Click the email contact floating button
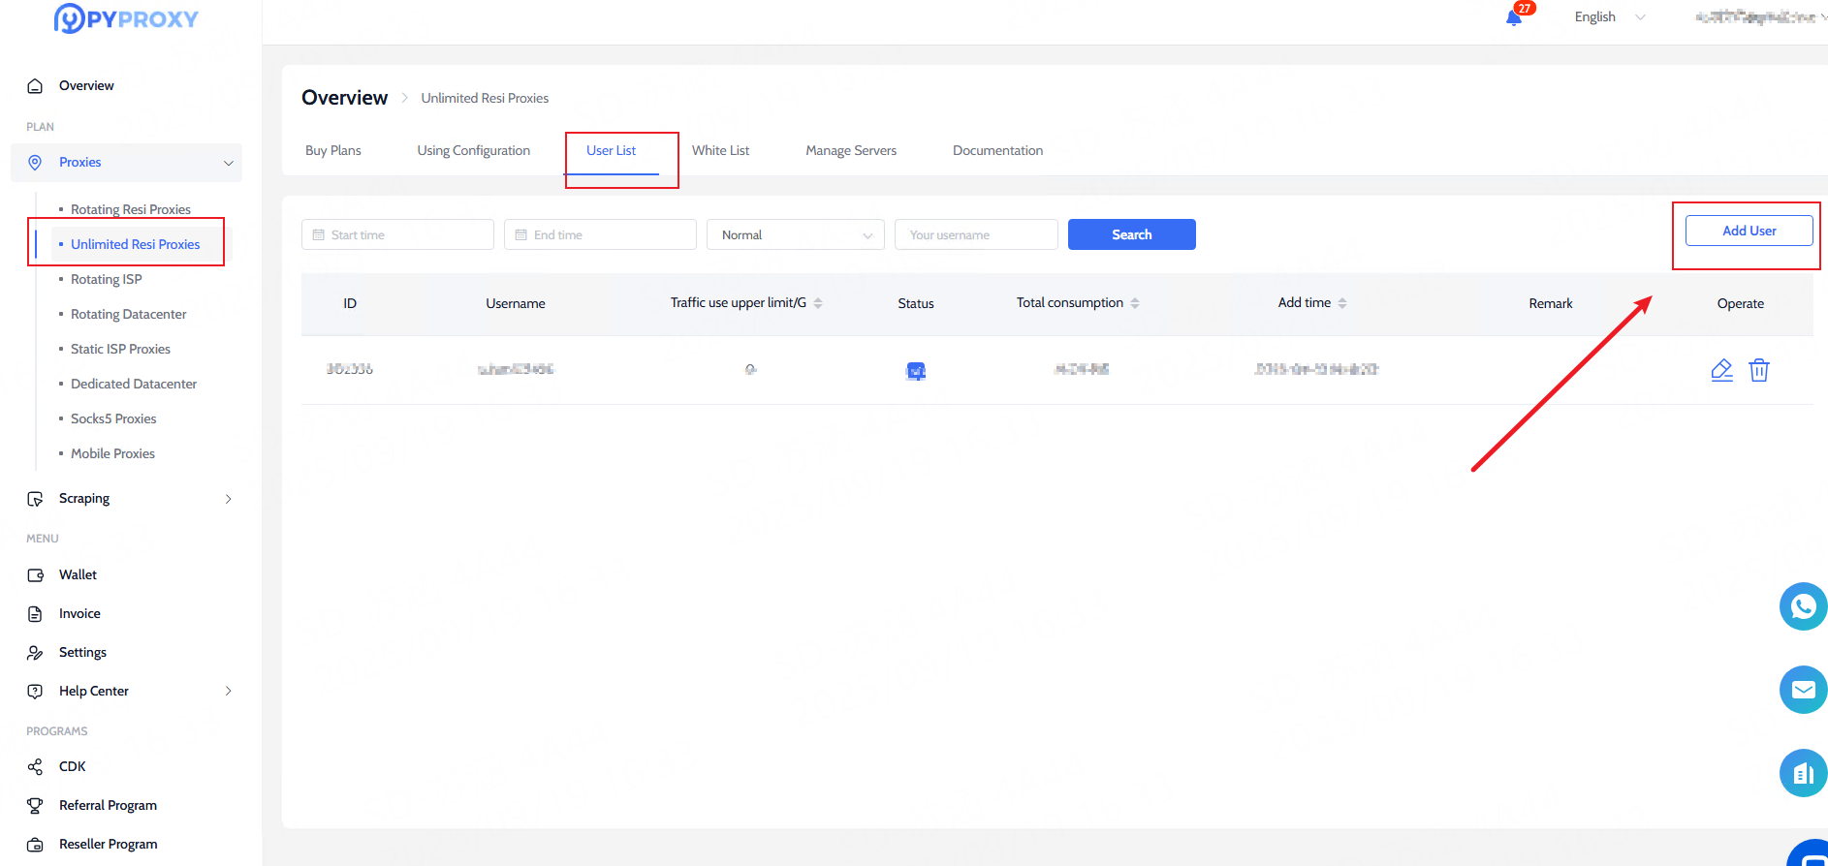 pyautogui.click(x=1803, y=690)
